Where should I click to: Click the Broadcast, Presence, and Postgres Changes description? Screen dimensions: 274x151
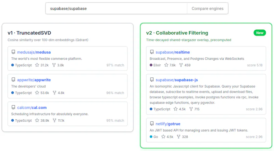197,59
